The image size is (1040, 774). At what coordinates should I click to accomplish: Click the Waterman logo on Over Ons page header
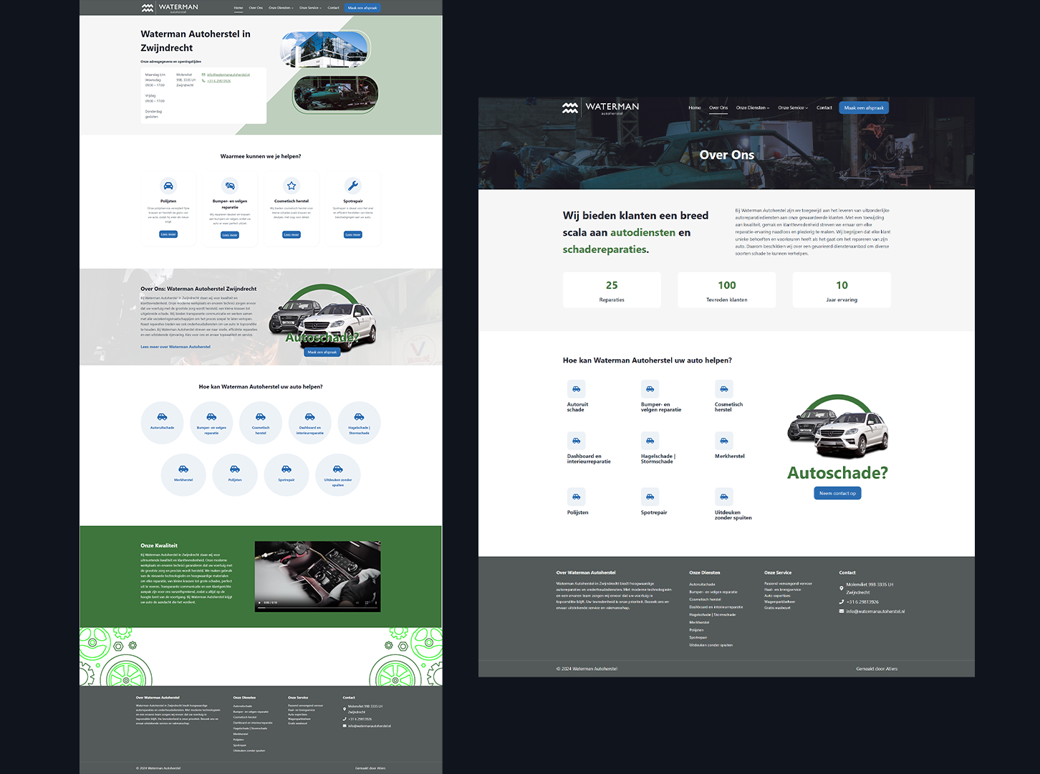pyautogui.click(x=600, y=107)
